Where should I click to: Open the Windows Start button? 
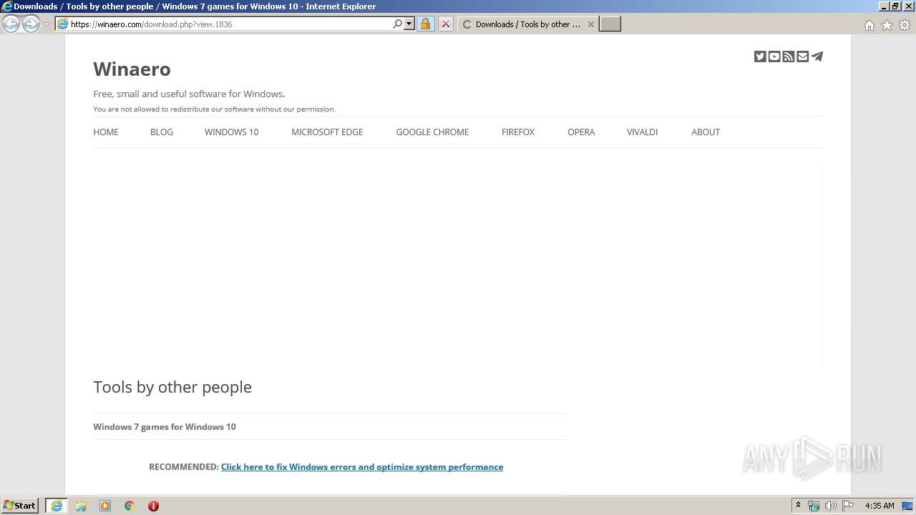20,506
